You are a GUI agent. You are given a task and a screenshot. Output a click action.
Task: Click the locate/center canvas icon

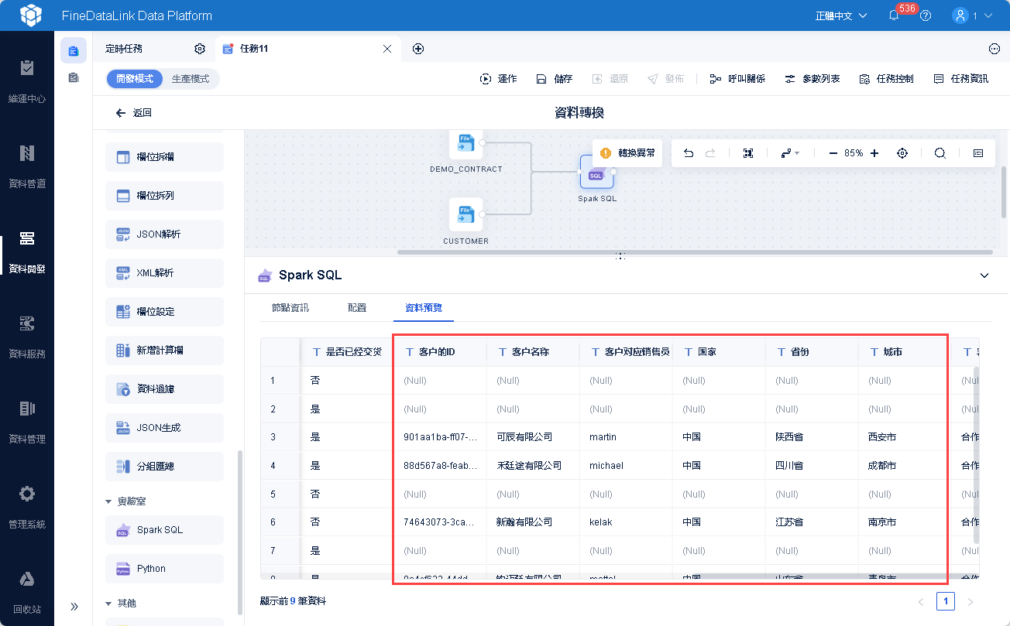click(x=902, y=153)
